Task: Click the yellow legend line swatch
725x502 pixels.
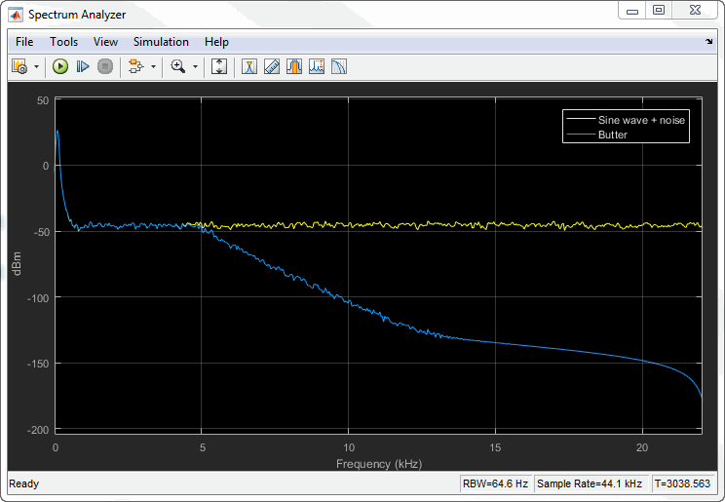Action: click(x=581, y=119)
